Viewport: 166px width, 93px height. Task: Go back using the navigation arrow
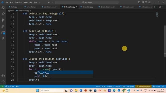[x=49, y=2]
